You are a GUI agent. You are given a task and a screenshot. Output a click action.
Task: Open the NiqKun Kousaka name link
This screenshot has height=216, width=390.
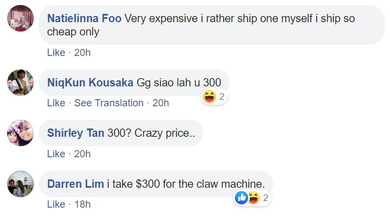(90, 83)
